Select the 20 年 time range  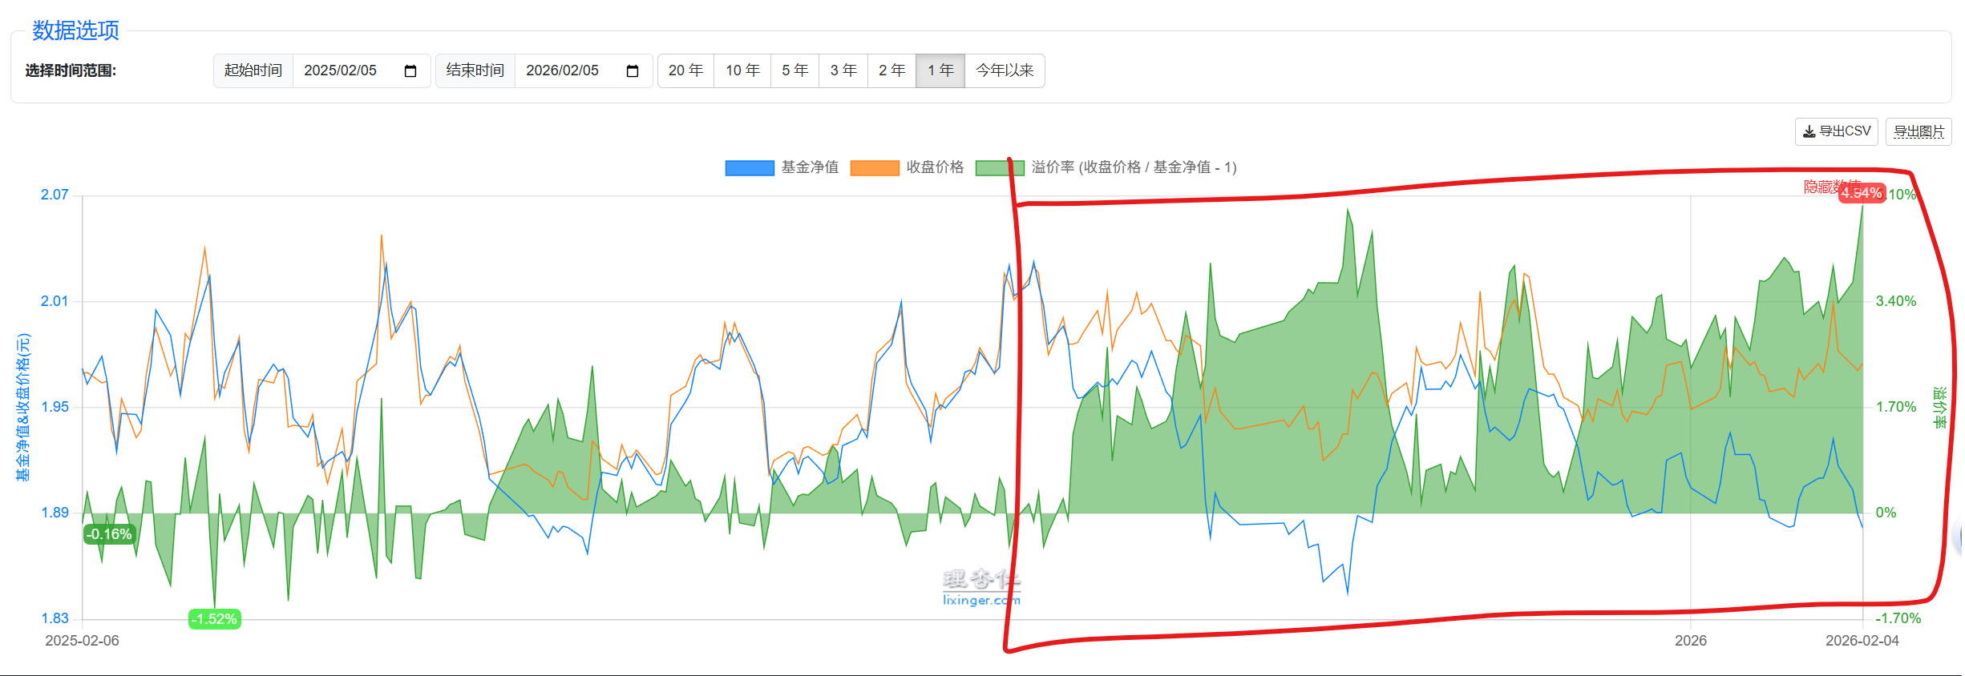[685, 70]
